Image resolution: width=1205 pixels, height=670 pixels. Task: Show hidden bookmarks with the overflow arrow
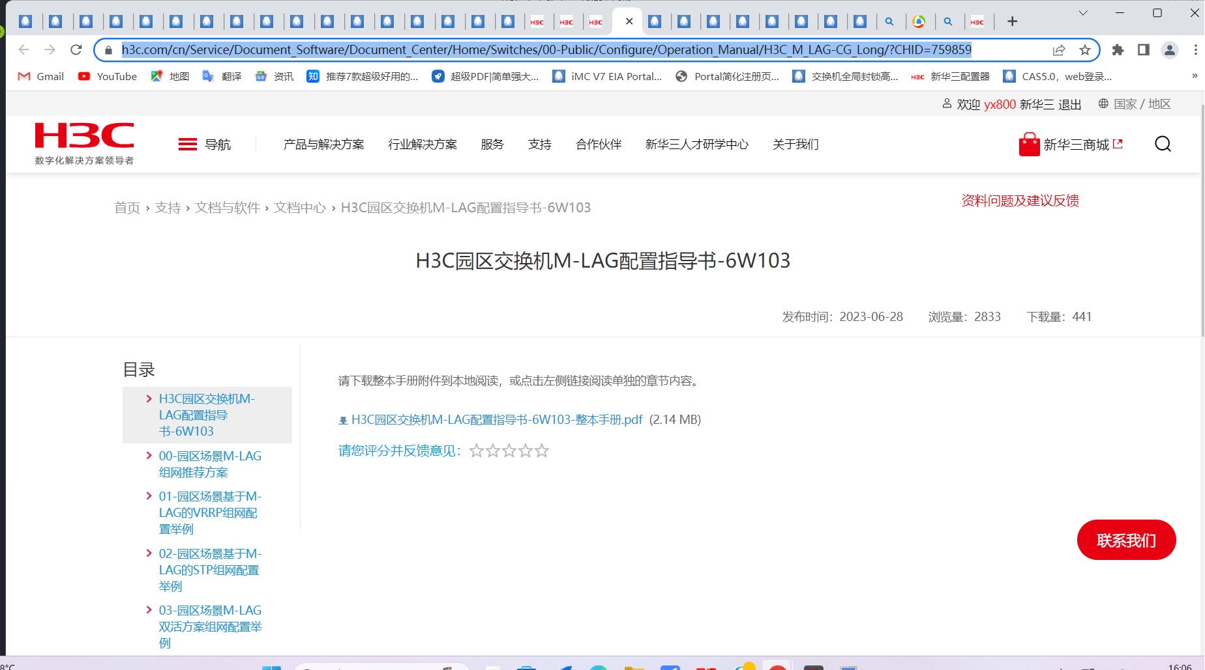click(1195, 76)
